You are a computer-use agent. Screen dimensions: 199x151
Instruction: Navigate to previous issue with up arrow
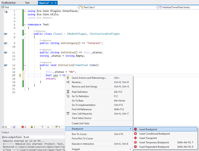click(x=42, y=127)
